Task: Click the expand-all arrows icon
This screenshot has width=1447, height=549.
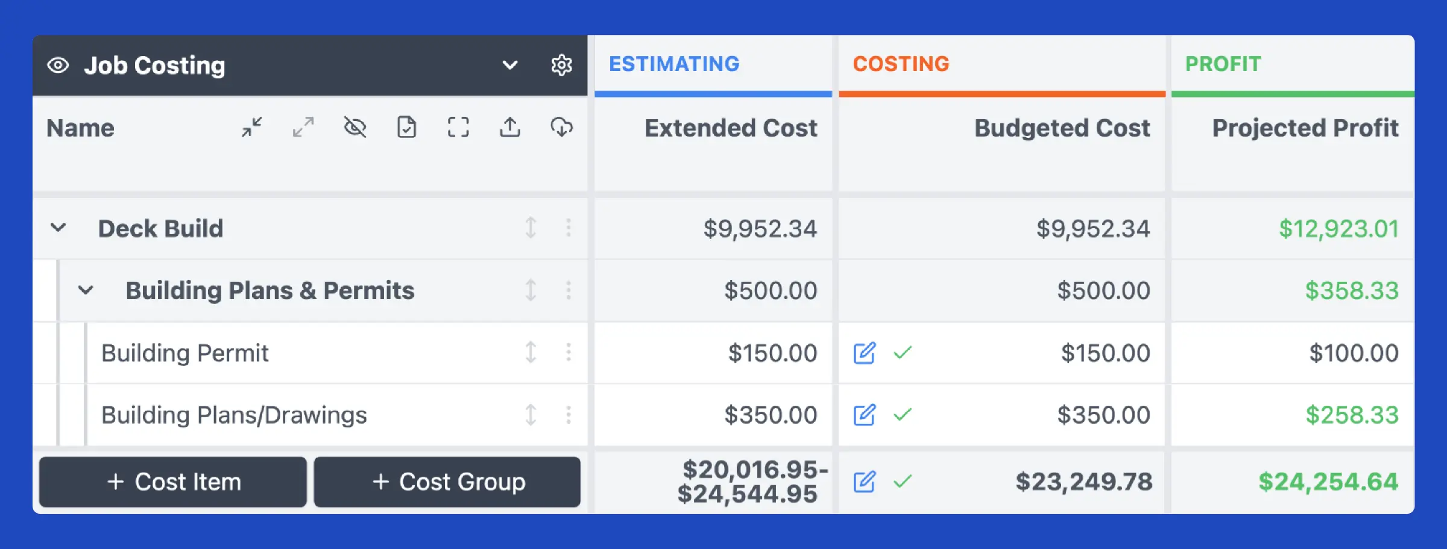Action: pyautogui.click(x=303, y=127)
